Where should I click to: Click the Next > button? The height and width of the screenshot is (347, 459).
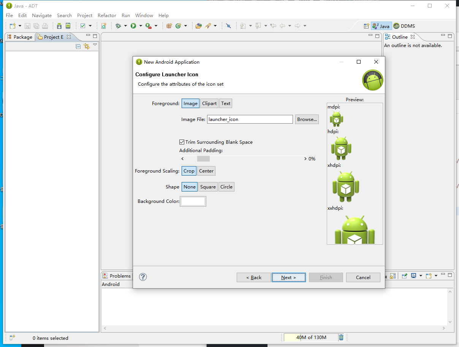[288, 277]
